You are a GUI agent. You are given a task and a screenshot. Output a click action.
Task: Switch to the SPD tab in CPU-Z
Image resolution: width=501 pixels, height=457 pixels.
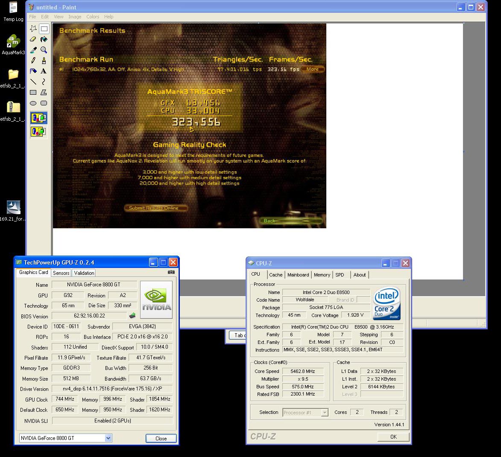(340, 275)
